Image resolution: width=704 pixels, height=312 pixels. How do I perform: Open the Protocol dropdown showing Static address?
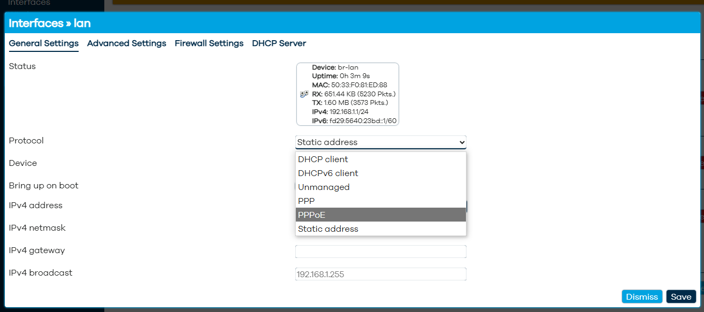(x=381, y=142)
